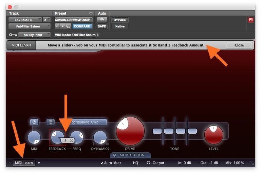261x174 pixels.
Task: Click the Mix: 100 % value
Action: coord(234,163)
